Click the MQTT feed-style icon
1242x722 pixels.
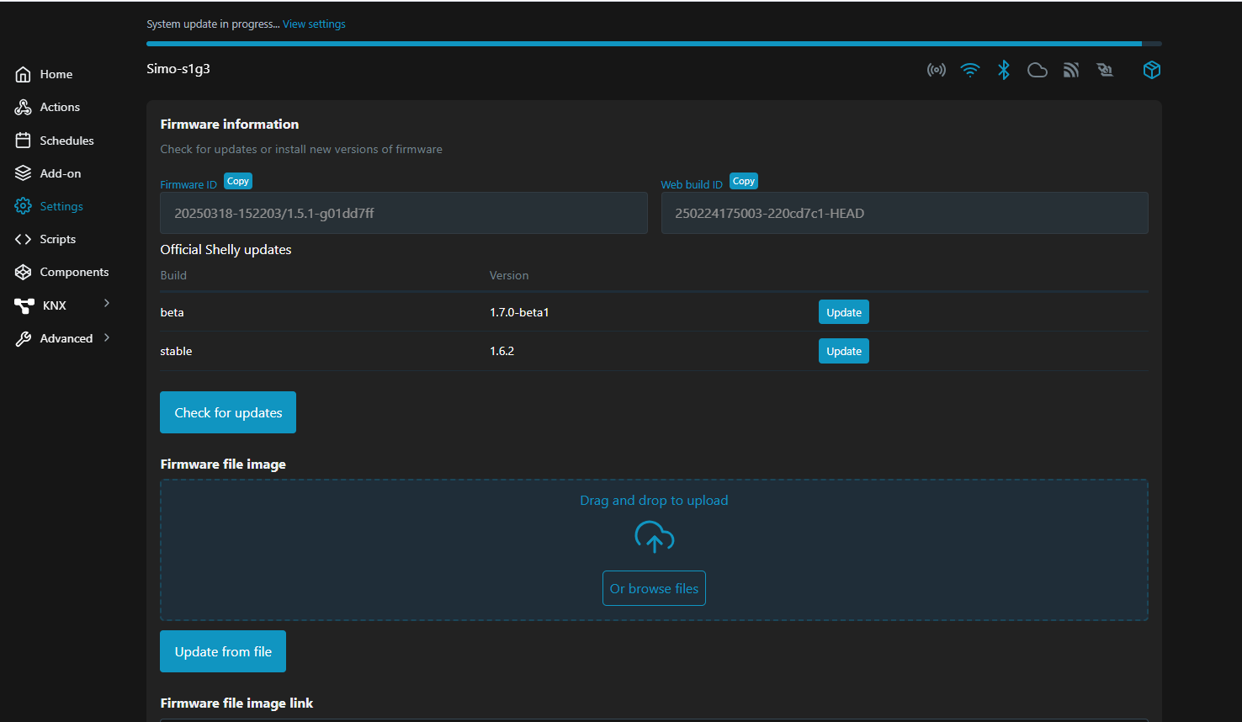coord(1071,70)
